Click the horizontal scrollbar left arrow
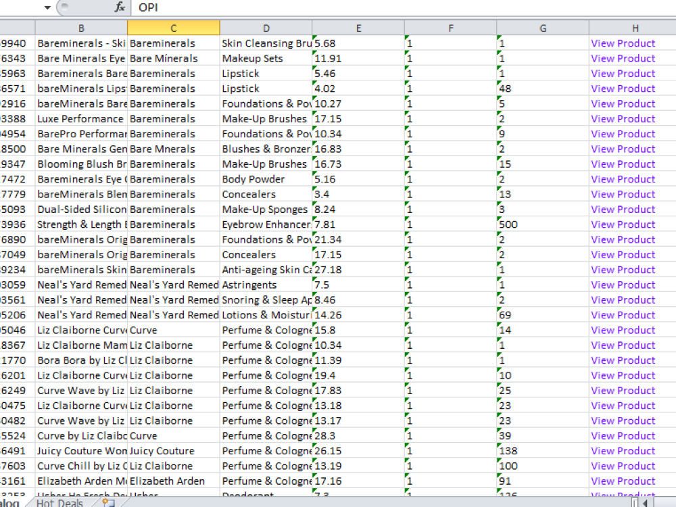Viewport: 676px width, 507px height. (x=646, y=503)
